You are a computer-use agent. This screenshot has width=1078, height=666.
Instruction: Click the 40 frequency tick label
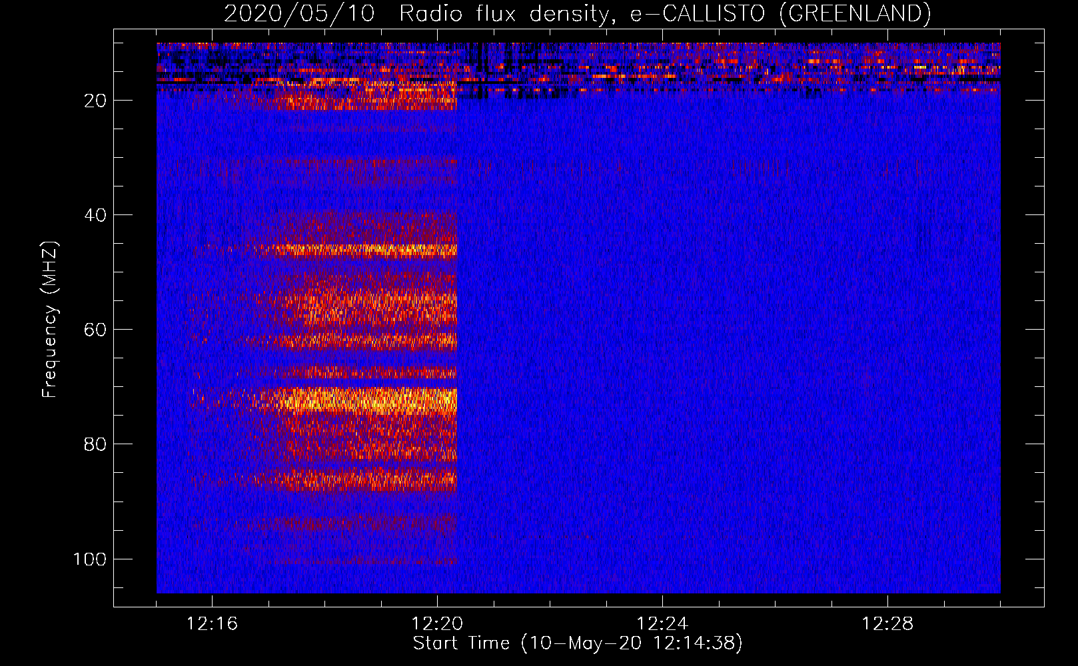tap(95, 215)
